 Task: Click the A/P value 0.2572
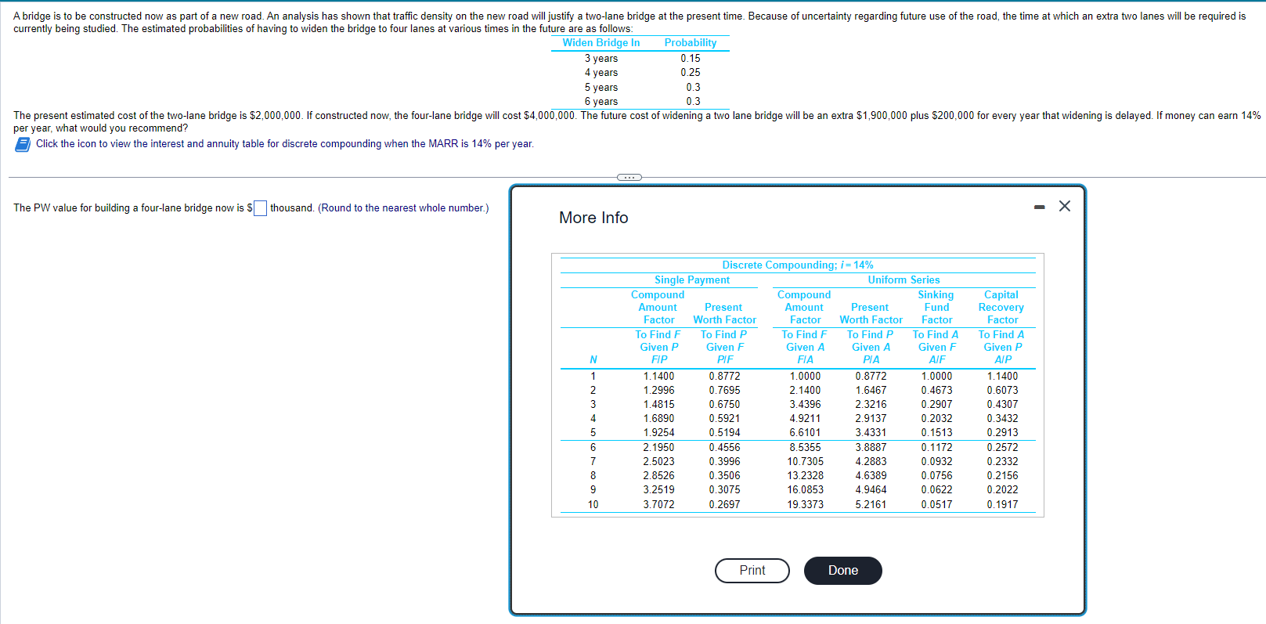coord(1002,448)
